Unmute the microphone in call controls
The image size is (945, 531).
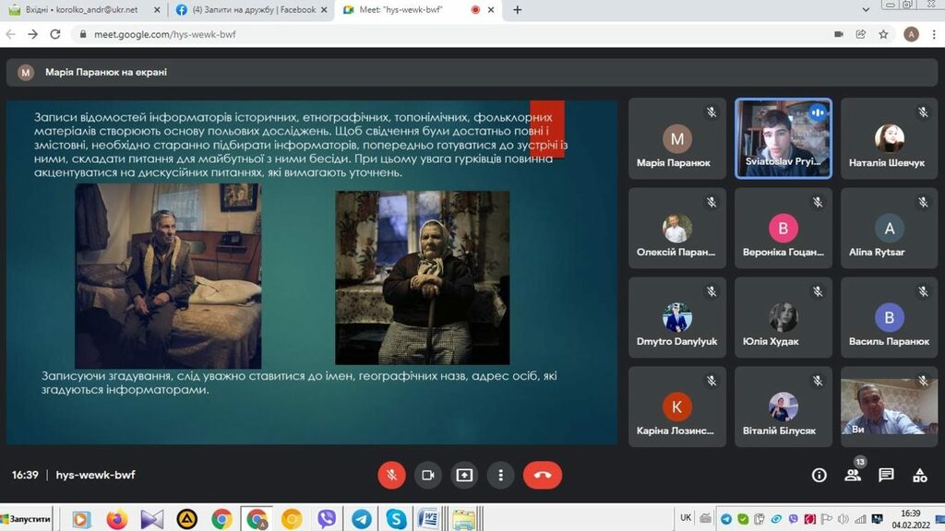[x=391, y=475]
